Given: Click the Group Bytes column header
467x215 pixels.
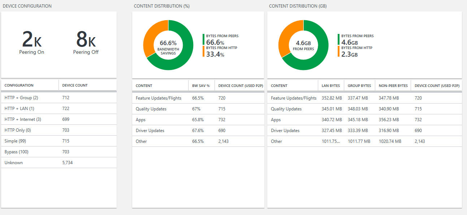Looking at the screenshot, I should tap(359, 86).
